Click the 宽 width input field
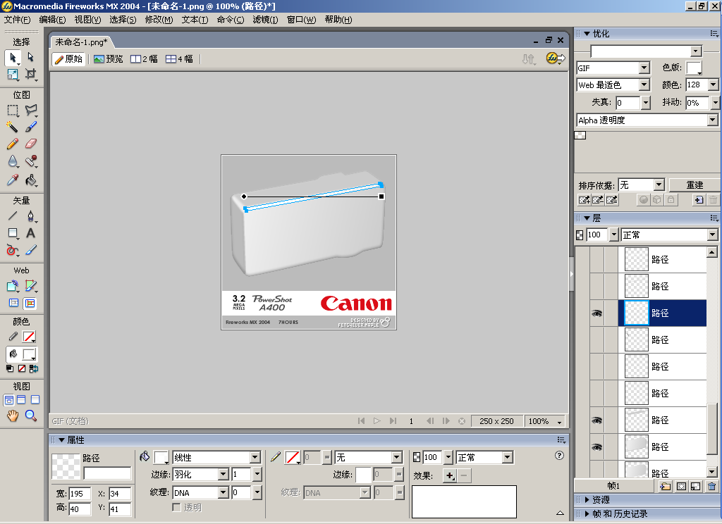 [80, 494]
